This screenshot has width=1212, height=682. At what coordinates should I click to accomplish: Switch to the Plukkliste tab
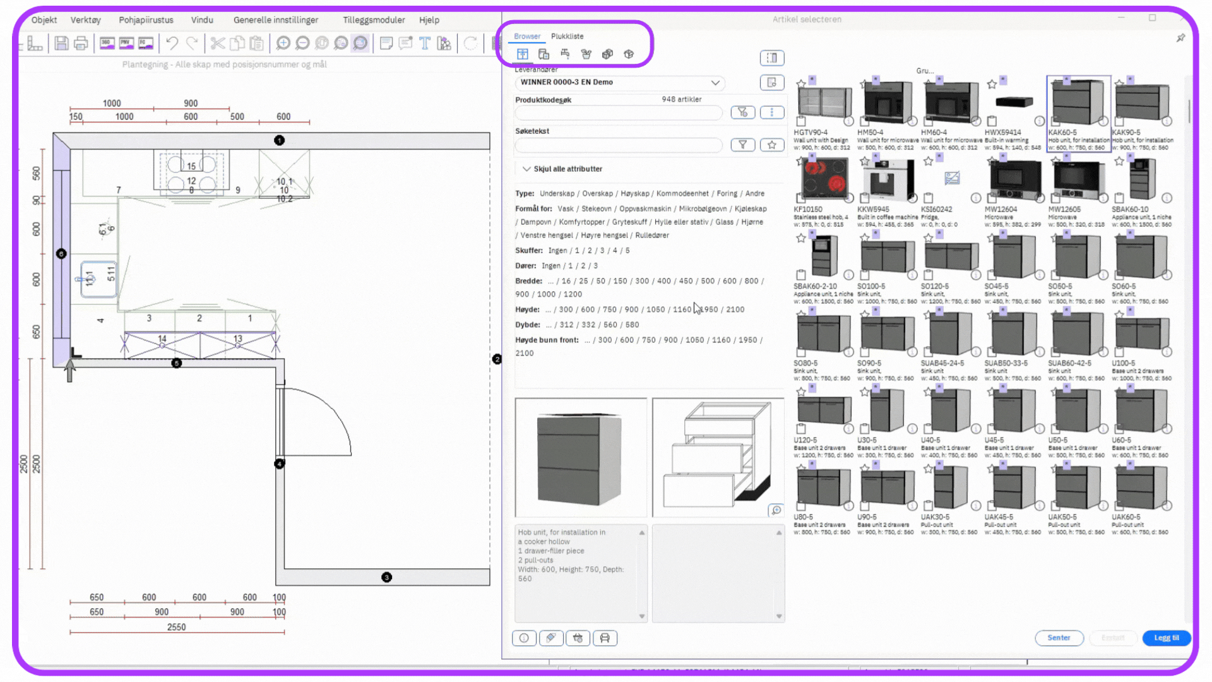567,37
